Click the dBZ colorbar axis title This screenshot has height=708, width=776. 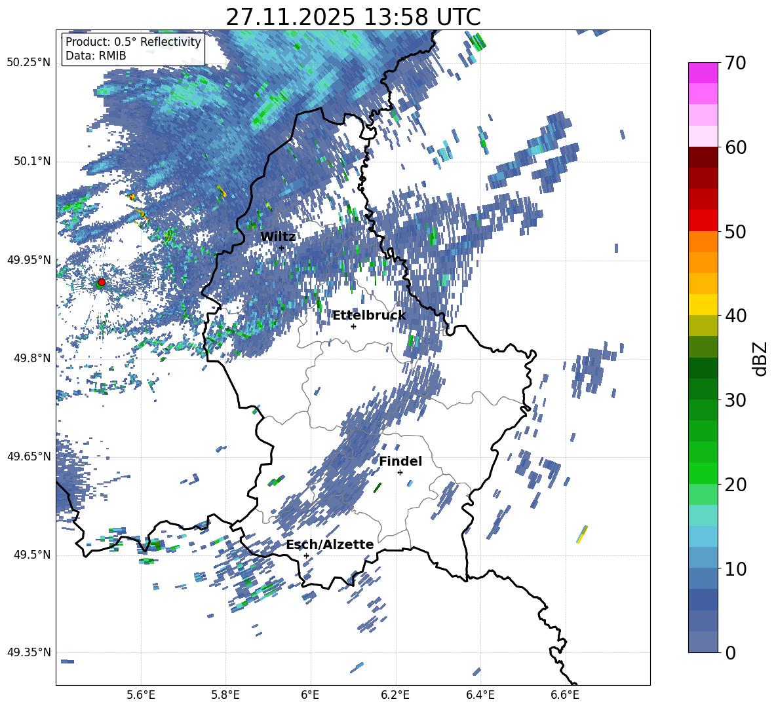tap(761, 358)
